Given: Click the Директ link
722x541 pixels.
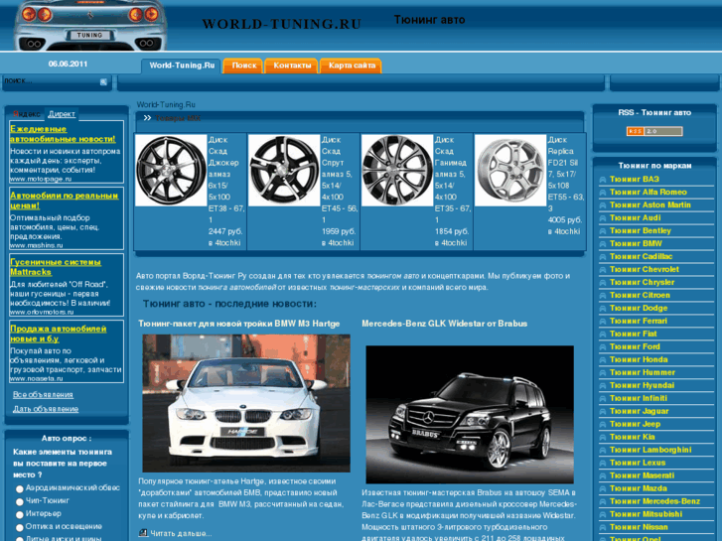Looking at the screenshot, I should (x=62, y=114).
